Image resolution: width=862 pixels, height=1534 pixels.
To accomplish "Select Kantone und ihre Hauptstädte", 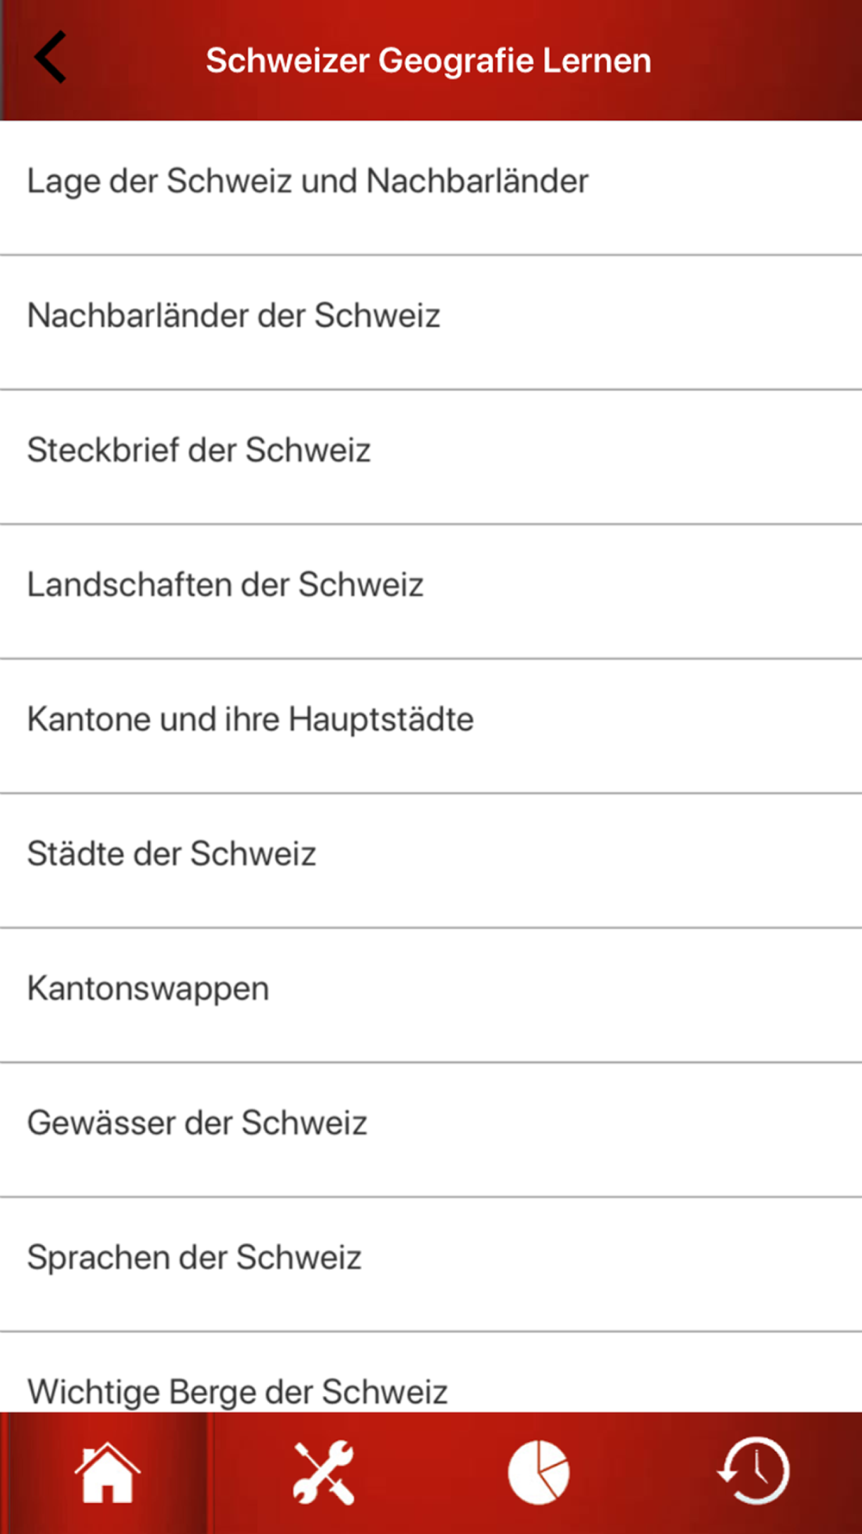I will click(431, 726).
